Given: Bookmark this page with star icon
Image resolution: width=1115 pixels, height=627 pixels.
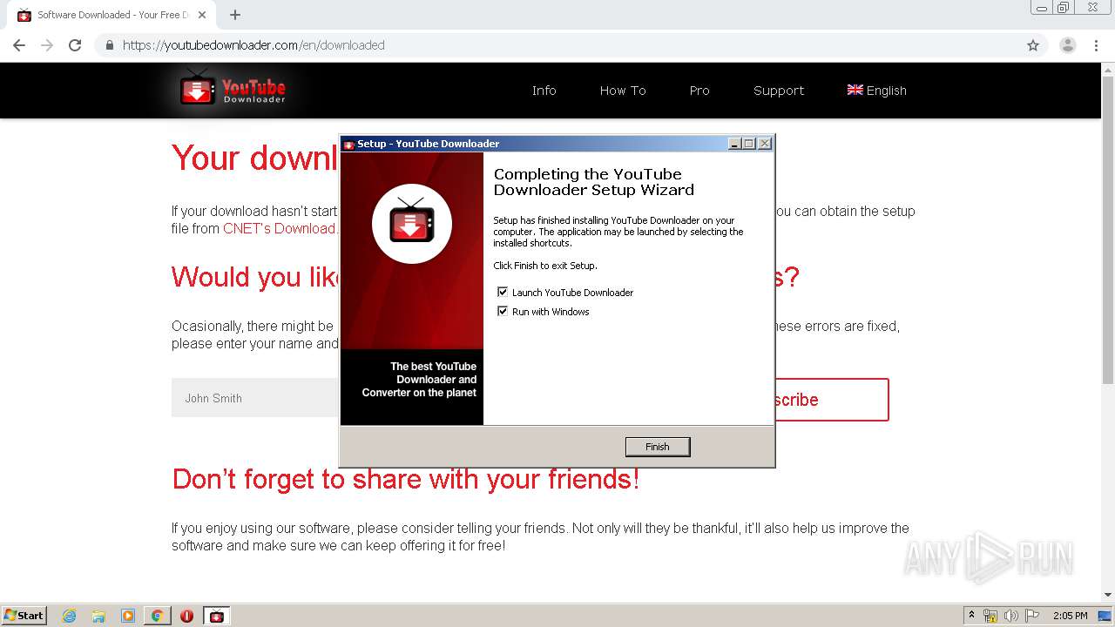Looking at the screenshot, I should 1033,45.
